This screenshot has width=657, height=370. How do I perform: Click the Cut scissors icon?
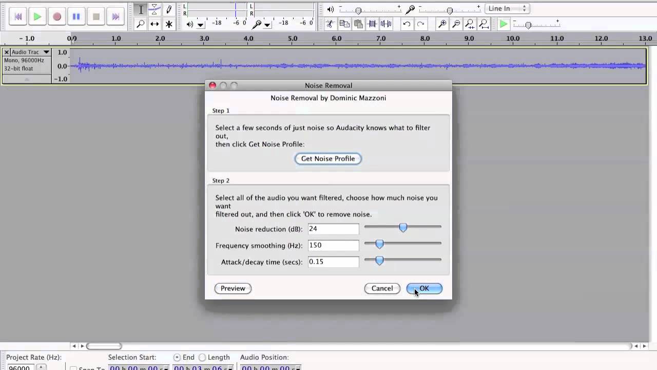coord(331,24)
